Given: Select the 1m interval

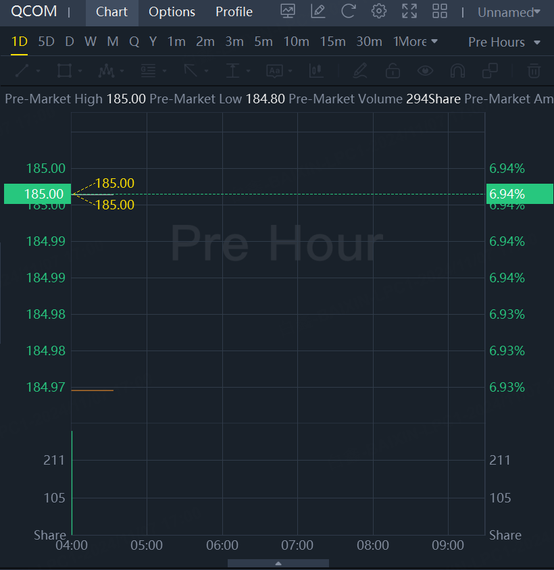Looking at the screenshot, I should click(176, 41).
